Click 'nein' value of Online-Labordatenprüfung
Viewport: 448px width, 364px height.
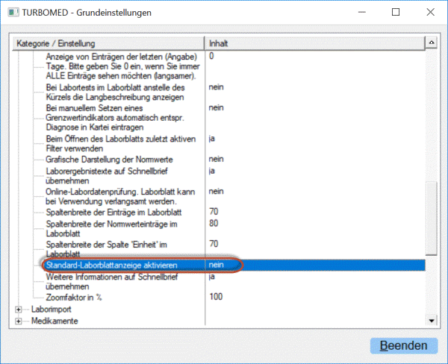pos(217,191)
